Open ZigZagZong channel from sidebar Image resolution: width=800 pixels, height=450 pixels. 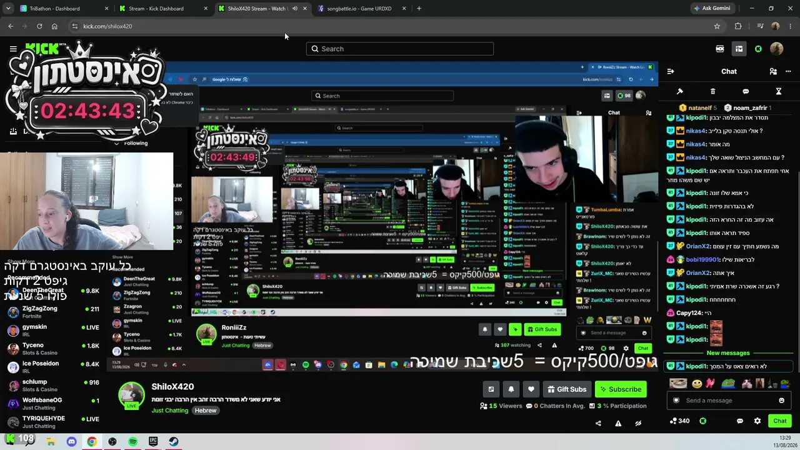(x=52, y=312)
